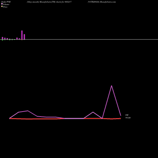Click the first volume bar at left edge
This screenshot has width=158, height=158.
(x=3, y=39)
